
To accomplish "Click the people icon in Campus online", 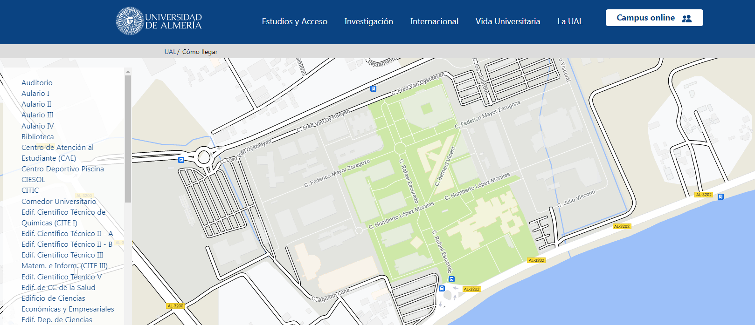I will tap(686, 18).
